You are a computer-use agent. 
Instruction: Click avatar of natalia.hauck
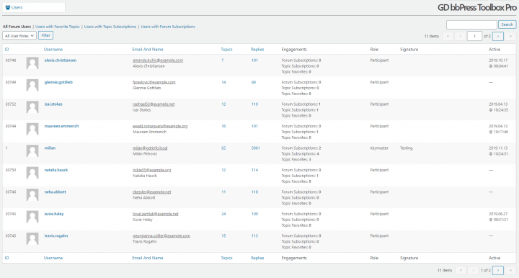pyautogui.click(x=32, y=173)
